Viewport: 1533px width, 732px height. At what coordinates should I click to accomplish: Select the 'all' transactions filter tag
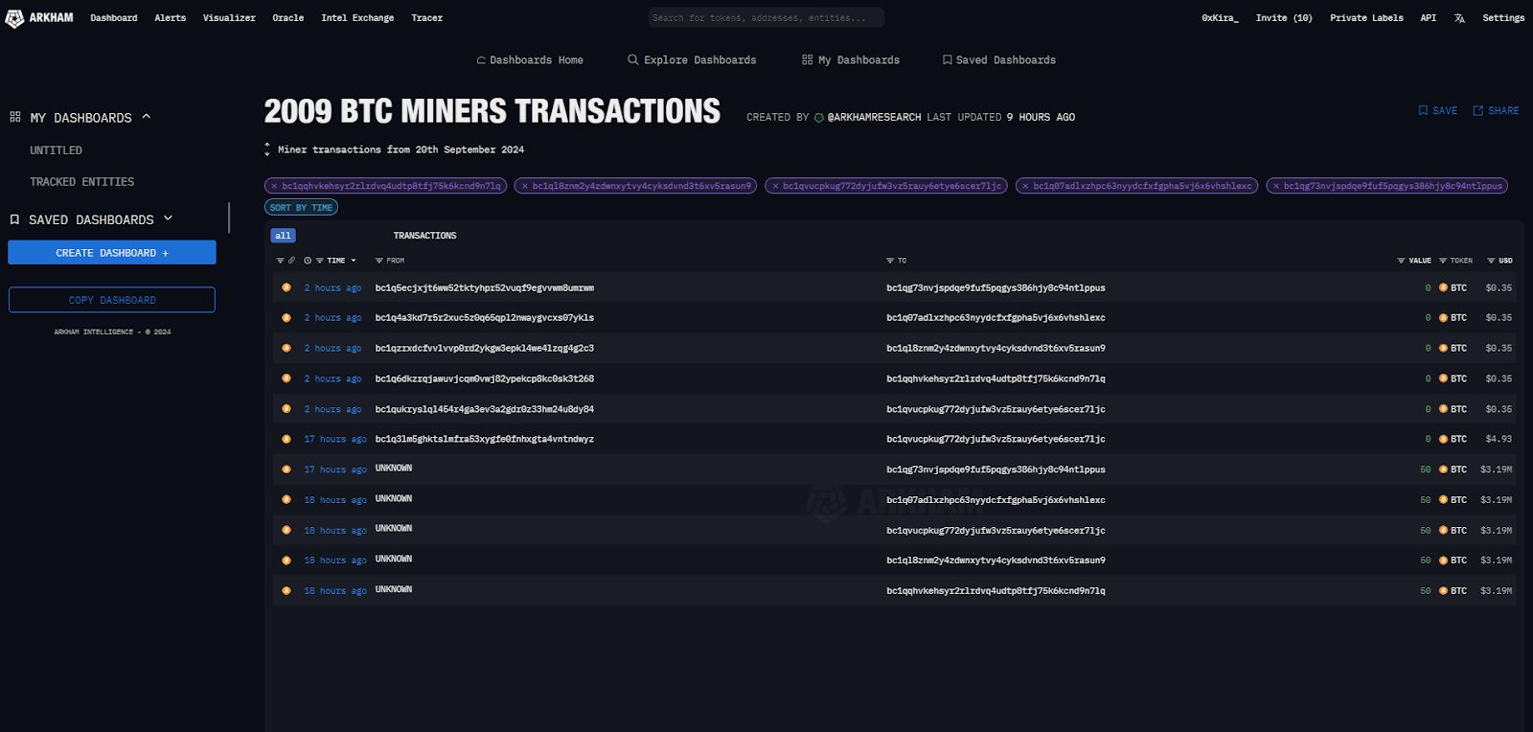coord(283,236)
